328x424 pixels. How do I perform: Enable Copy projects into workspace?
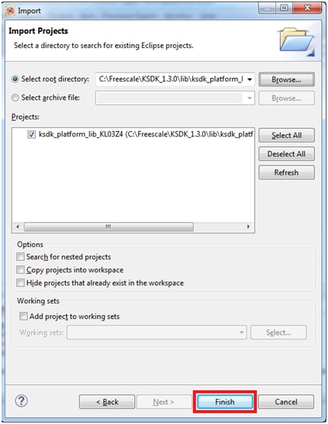(21, 270)
